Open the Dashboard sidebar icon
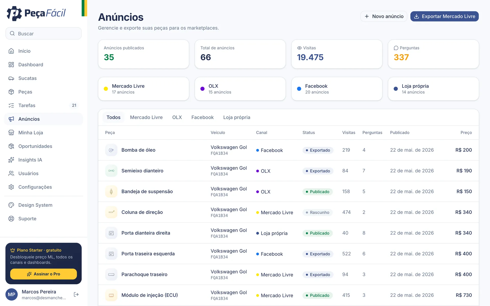Image resolution: width=490 pixels, height=306 pixels. (11, 65)
